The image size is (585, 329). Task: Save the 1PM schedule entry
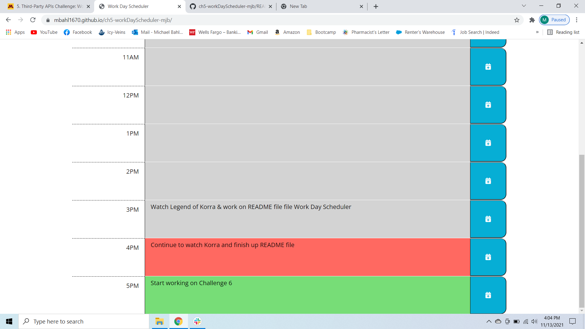pyautogui.click(x=488, y=143)
